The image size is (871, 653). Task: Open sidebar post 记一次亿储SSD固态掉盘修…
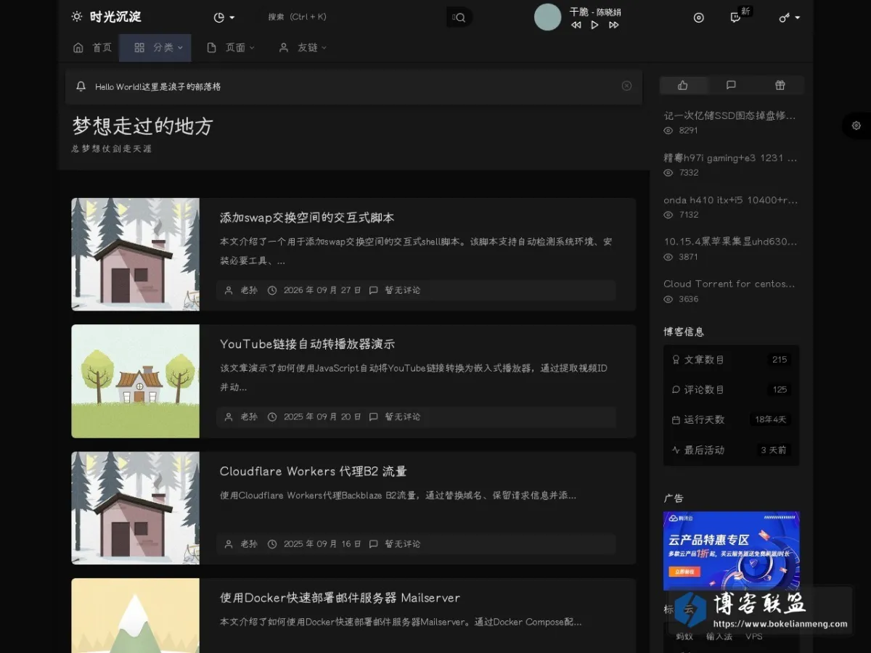tap(729, 115)
